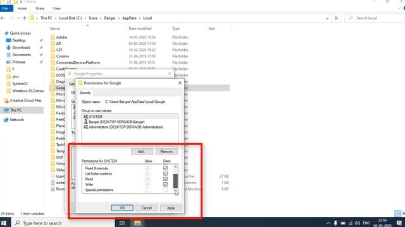Click the Add... button
The height and width of the screenshot is (227, 405).
pyautogui.click(x=142, y=151)
